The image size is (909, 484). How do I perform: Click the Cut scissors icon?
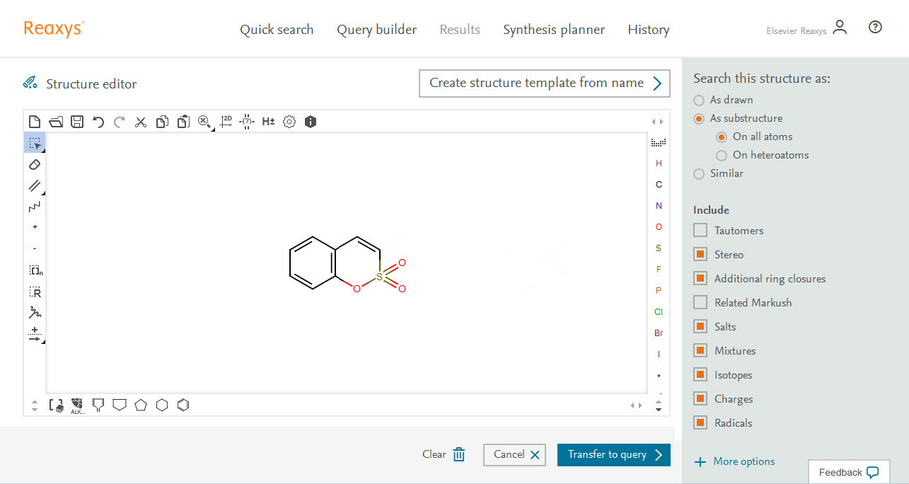141,122
